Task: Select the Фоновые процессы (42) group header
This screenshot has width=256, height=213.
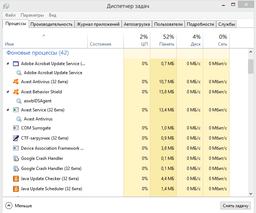Action: pos(38,53)
